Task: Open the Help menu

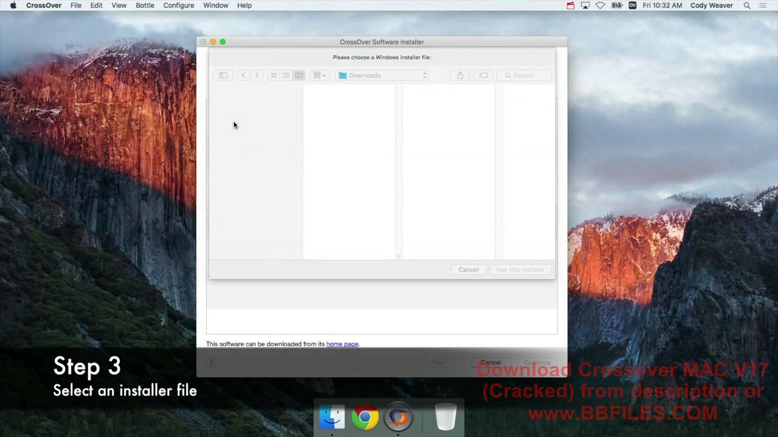Action: click(x=244, y=5)
